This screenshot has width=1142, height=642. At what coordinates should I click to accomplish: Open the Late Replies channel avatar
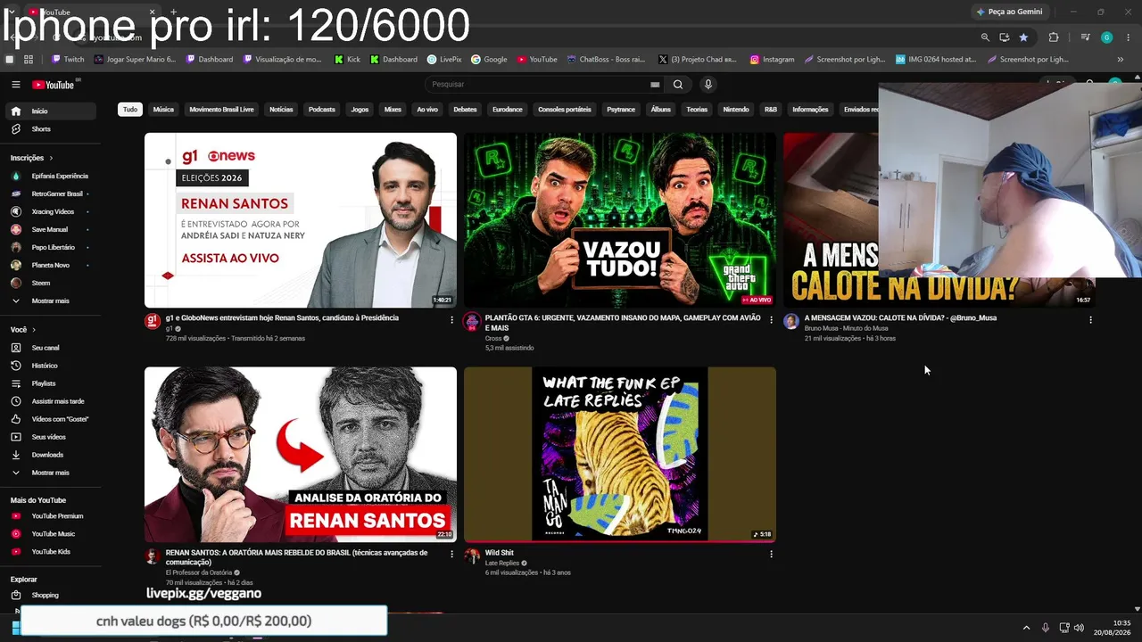(x=472, y=556)
